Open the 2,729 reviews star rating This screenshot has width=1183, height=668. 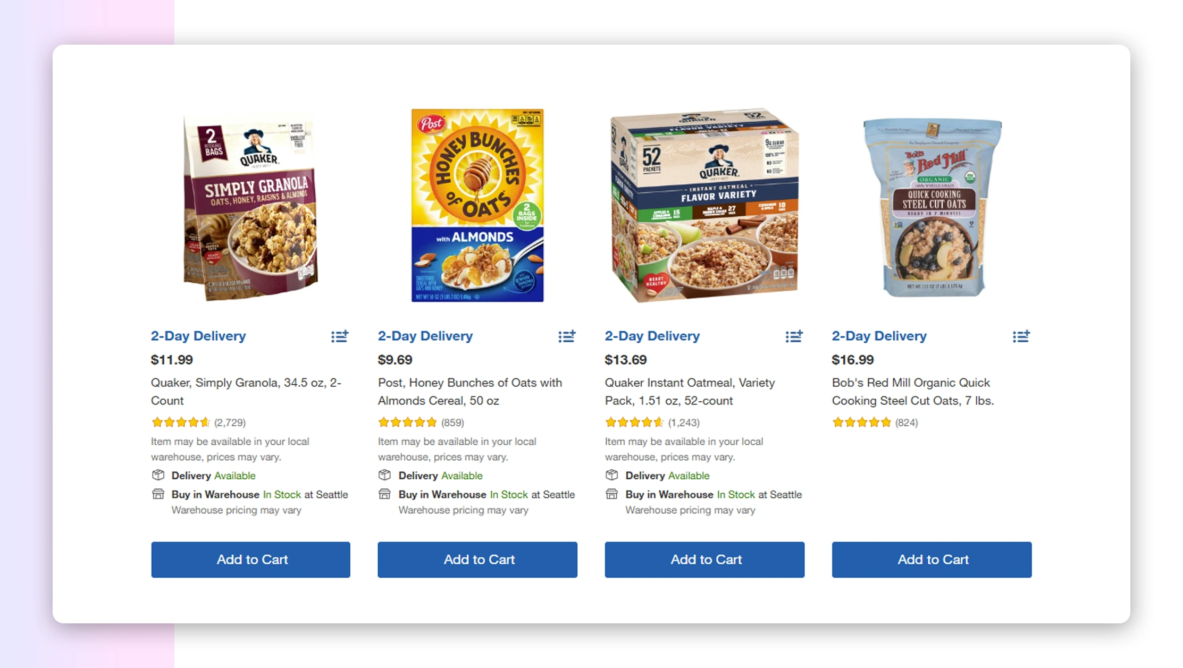[181, 422]
